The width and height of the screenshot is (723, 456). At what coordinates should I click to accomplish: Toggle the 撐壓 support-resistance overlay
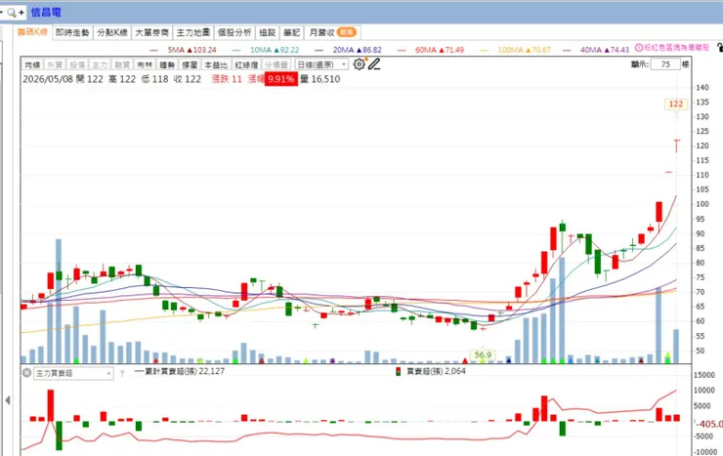point(190,64)
